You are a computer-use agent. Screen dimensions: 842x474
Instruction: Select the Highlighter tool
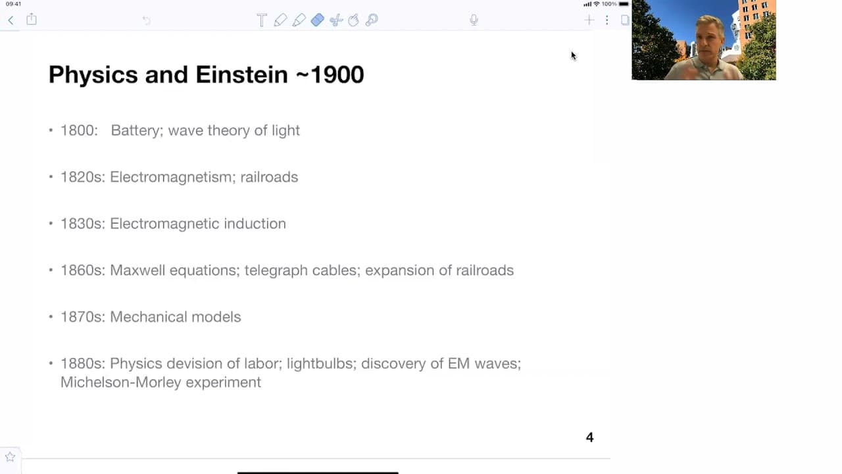(299, 20)
